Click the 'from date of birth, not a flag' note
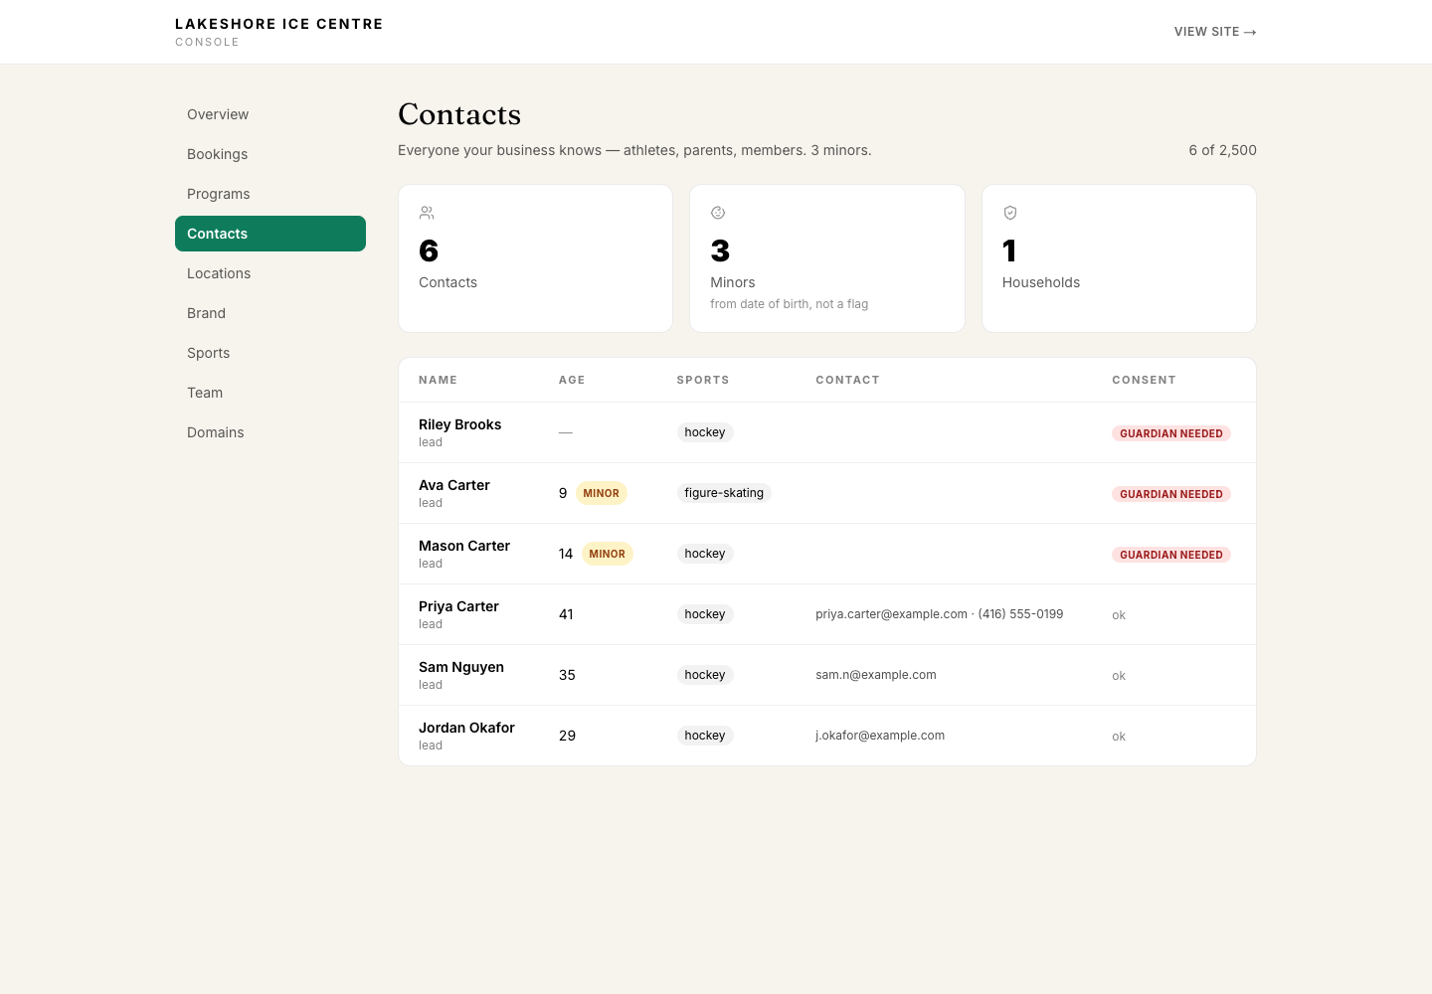1432x994 pixels. [790, 304]
